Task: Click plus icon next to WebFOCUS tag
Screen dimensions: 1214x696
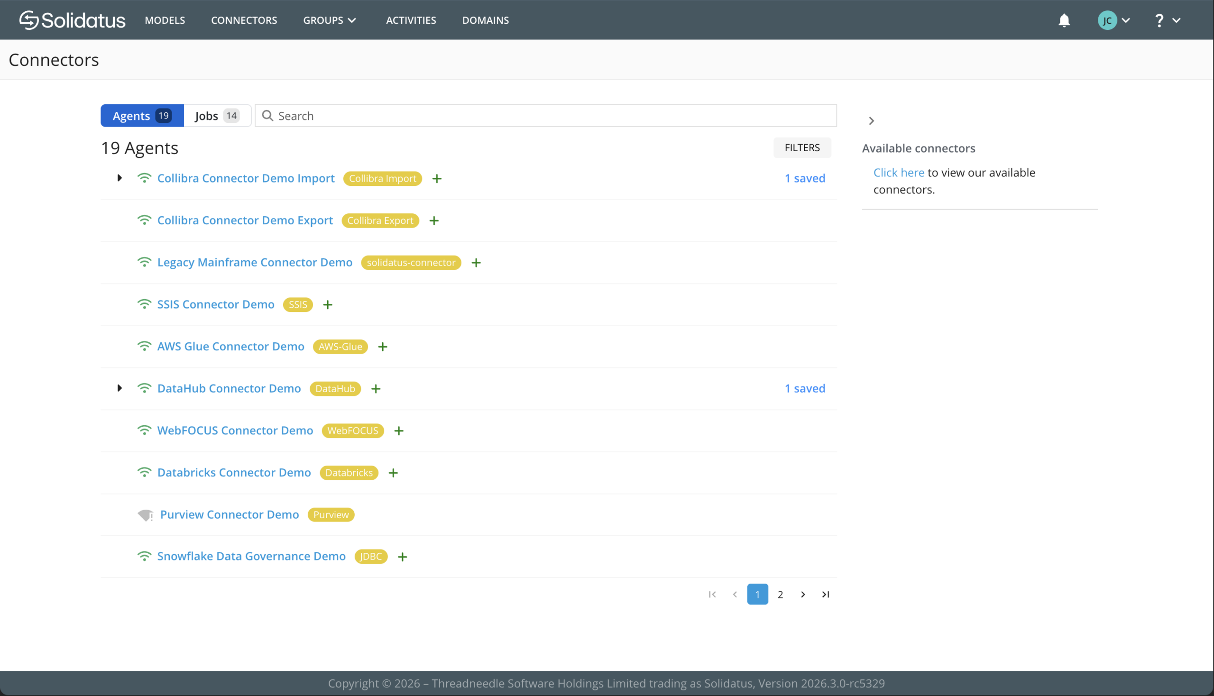Action: tap(399, 431)
